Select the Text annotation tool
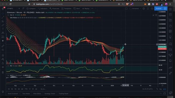175x98 pixels. [3, 29]
